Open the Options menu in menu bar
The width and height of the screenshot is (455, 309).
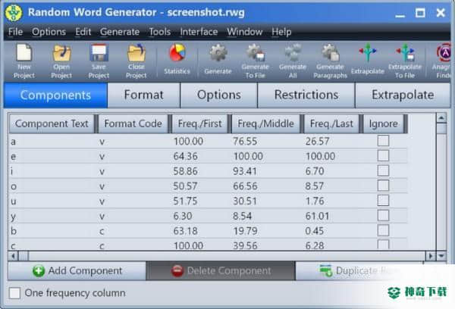pos(49,32)
